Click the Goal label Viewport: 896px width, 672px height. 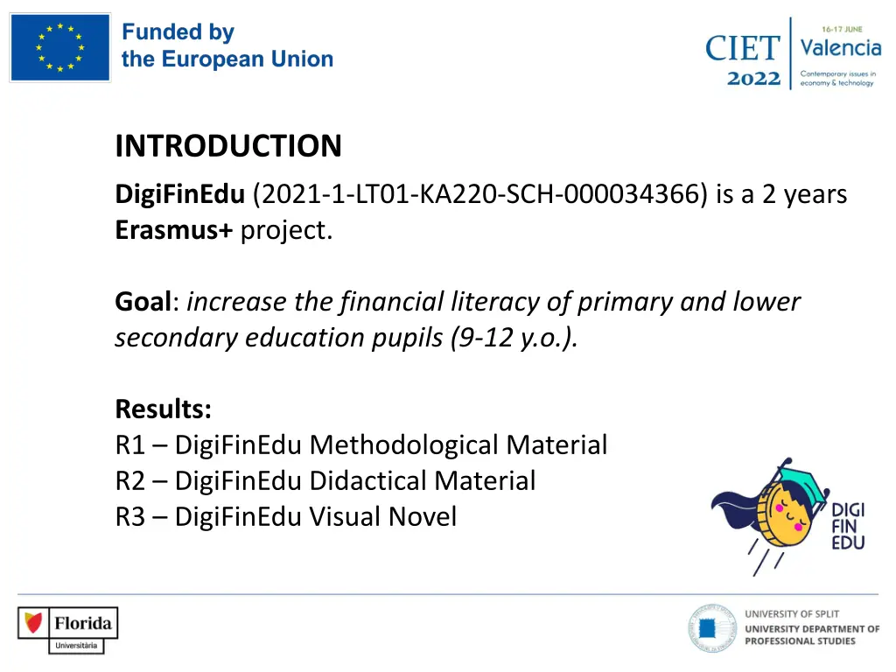pyautogui.click(x=143, y=301)
